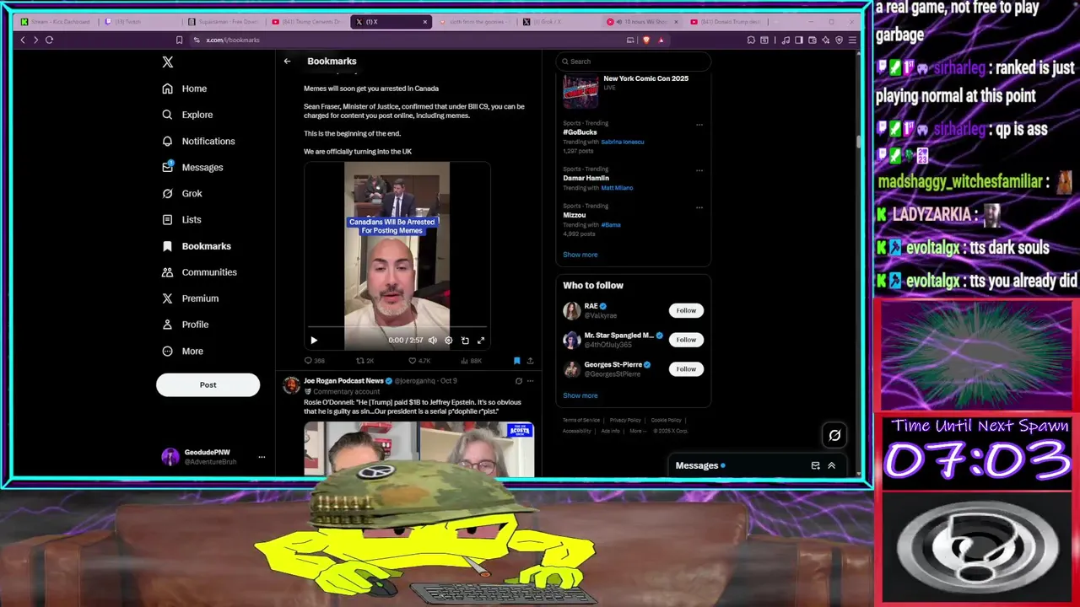Viewport: 1080px width, 607px height.
Task: Open Notifications in sidebar
Action: (x=198, y=141)
